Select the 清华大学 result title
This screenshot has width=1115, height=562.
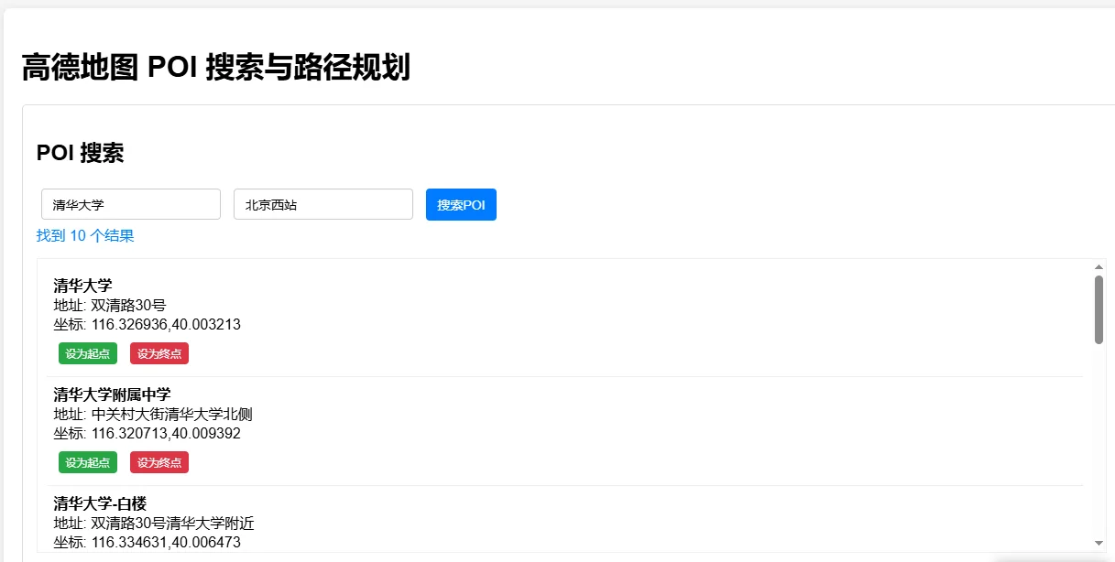[82, 286]
